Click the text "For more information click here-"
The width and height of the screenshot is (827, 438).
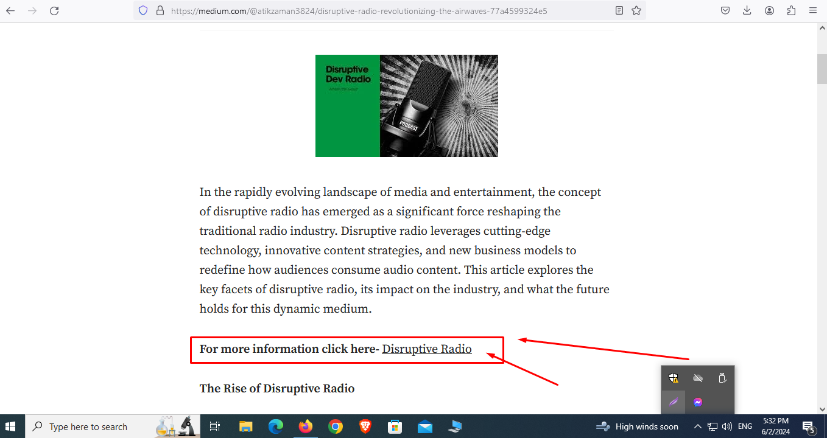coord(289,349)
